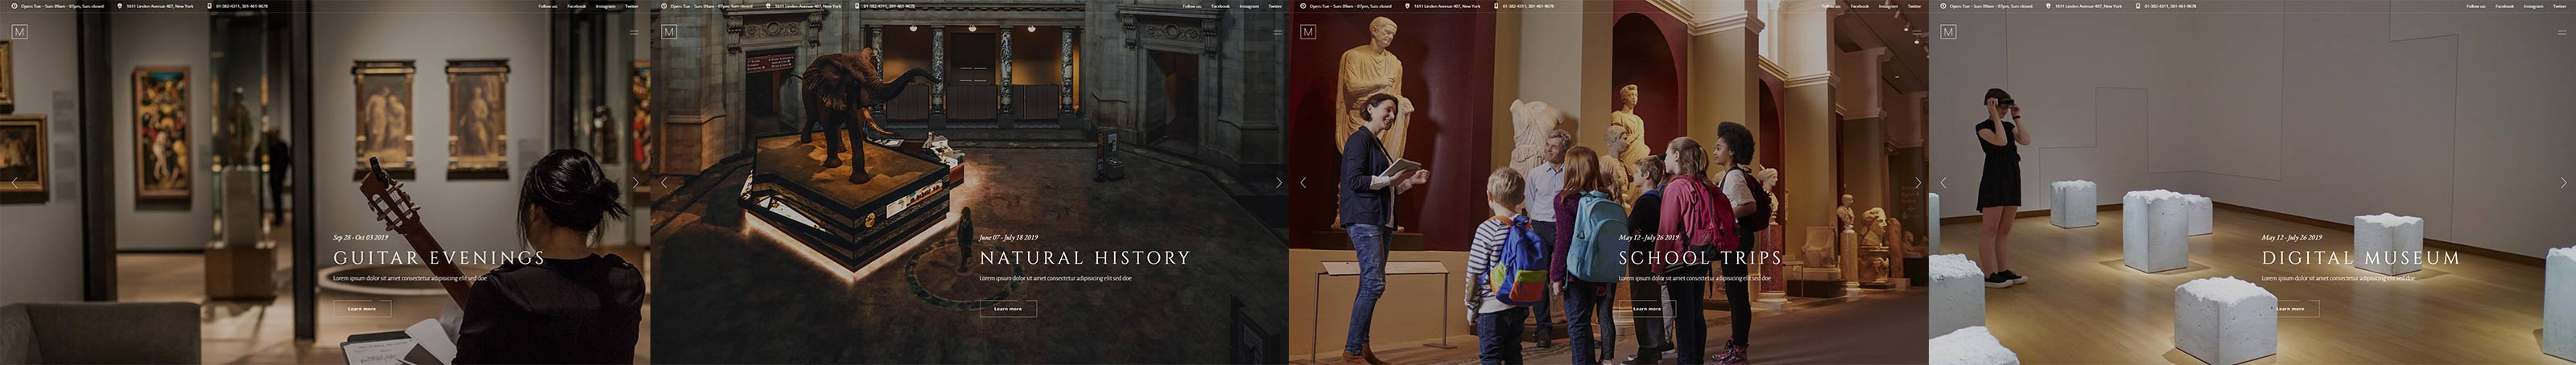Click the Linden Avenue address above School Trips
The height and width of the screenshot is (365, 2576).
[x=1446, y=6]
